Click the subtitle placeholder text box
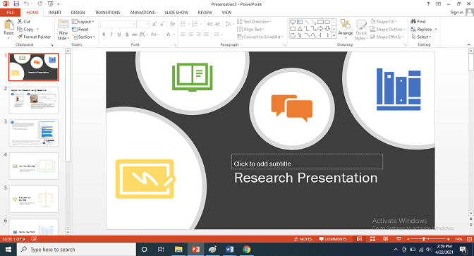Image resolution: width=474 pixels, height=256 pixels. pyautogui.click(x=307, y=161)
